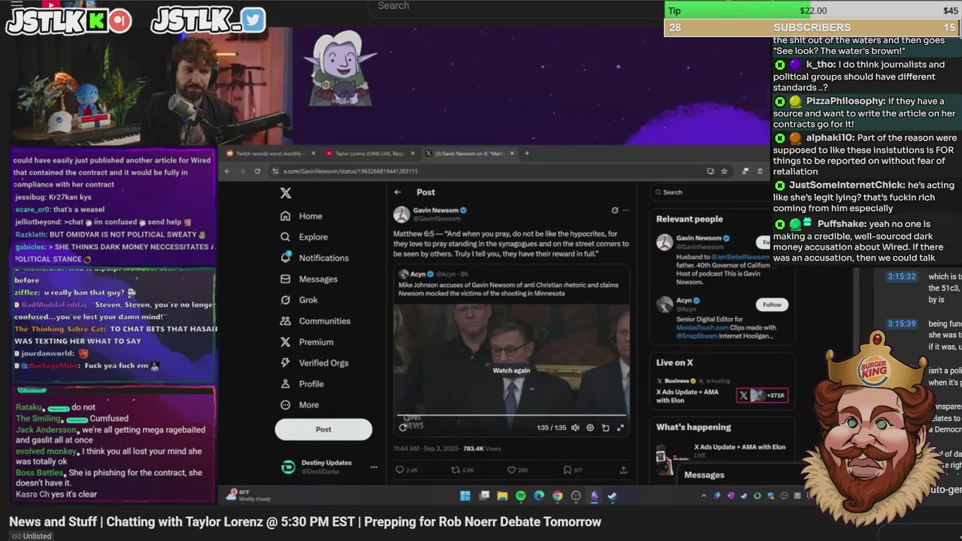Show hidden system tray icons
This screenshot has width=962, height=541.
click(703, 496)
